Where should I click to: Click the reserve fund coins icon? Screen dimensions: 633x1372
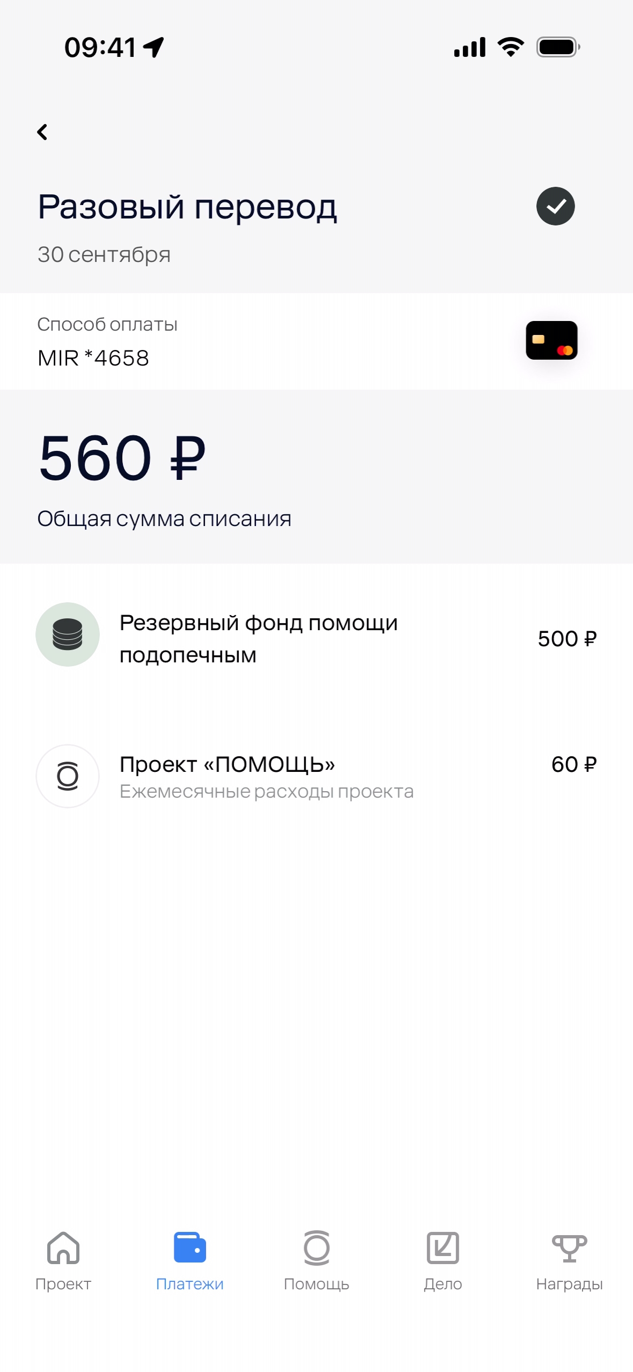pos(68,634)
